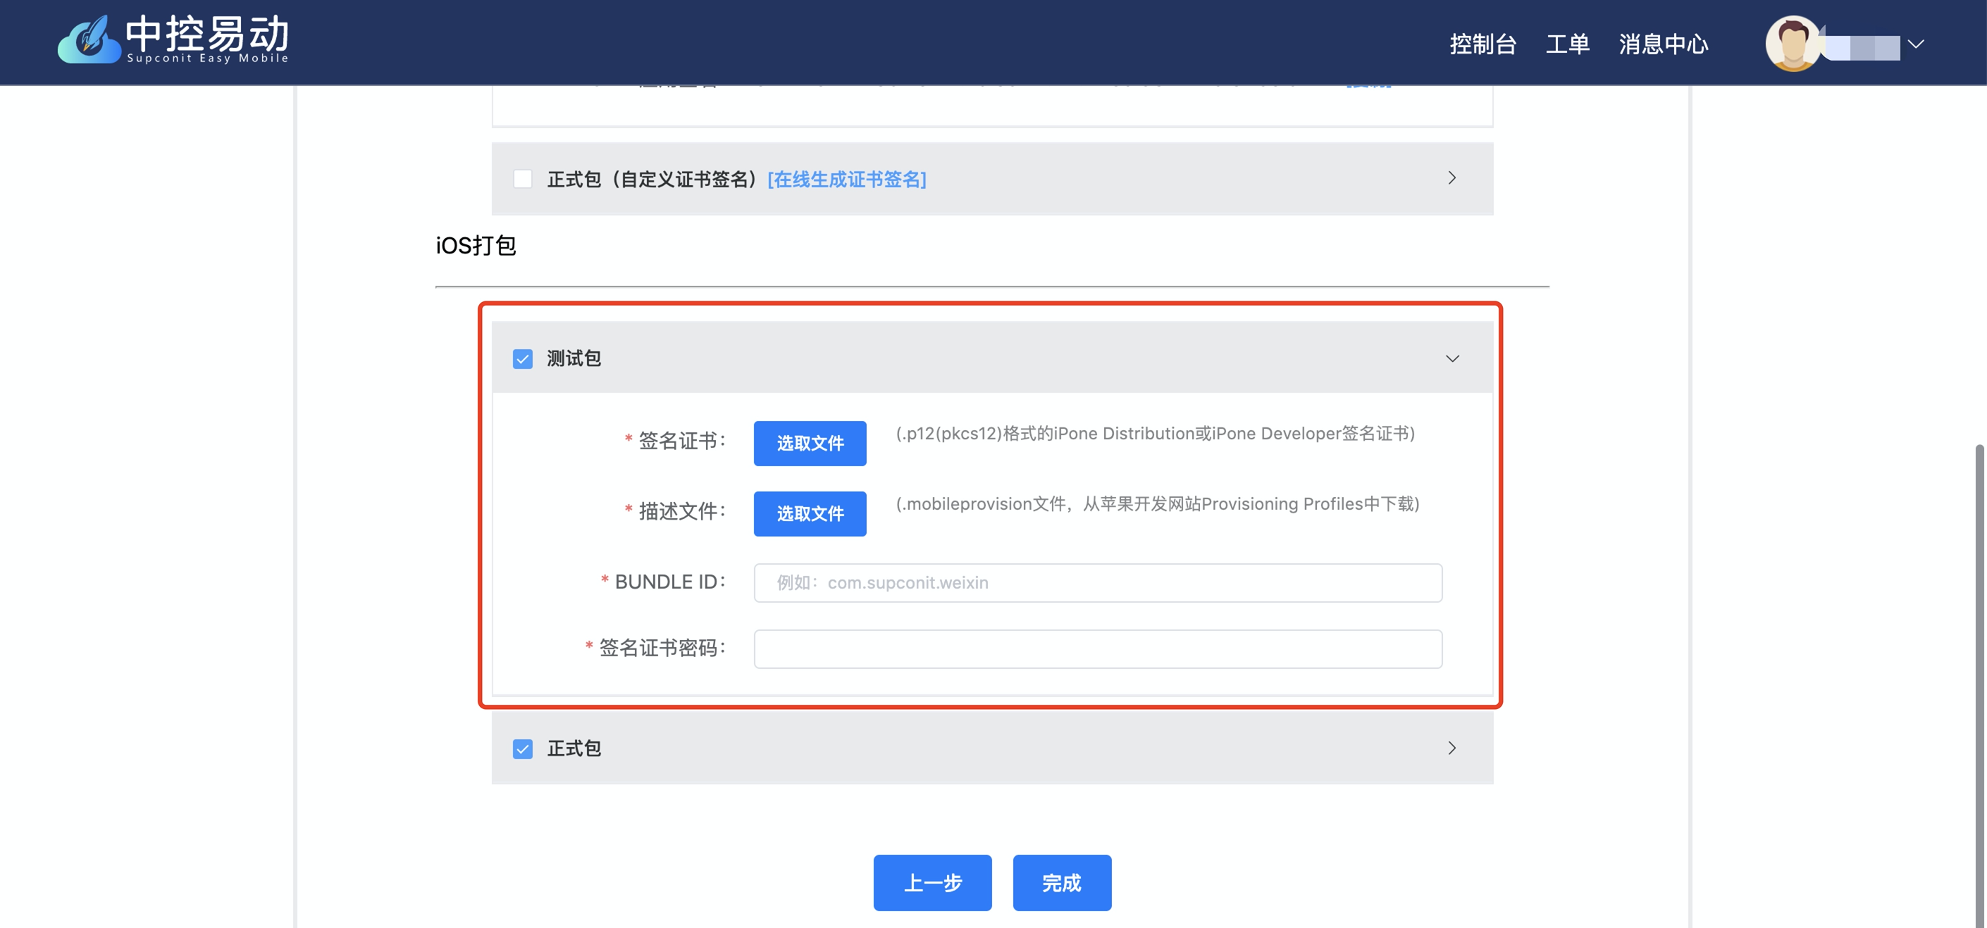Image resolution: width=1987 pixels, height=928 pixels.
Task: Click the user avatar picture
Action: [x=1793, y=44]
